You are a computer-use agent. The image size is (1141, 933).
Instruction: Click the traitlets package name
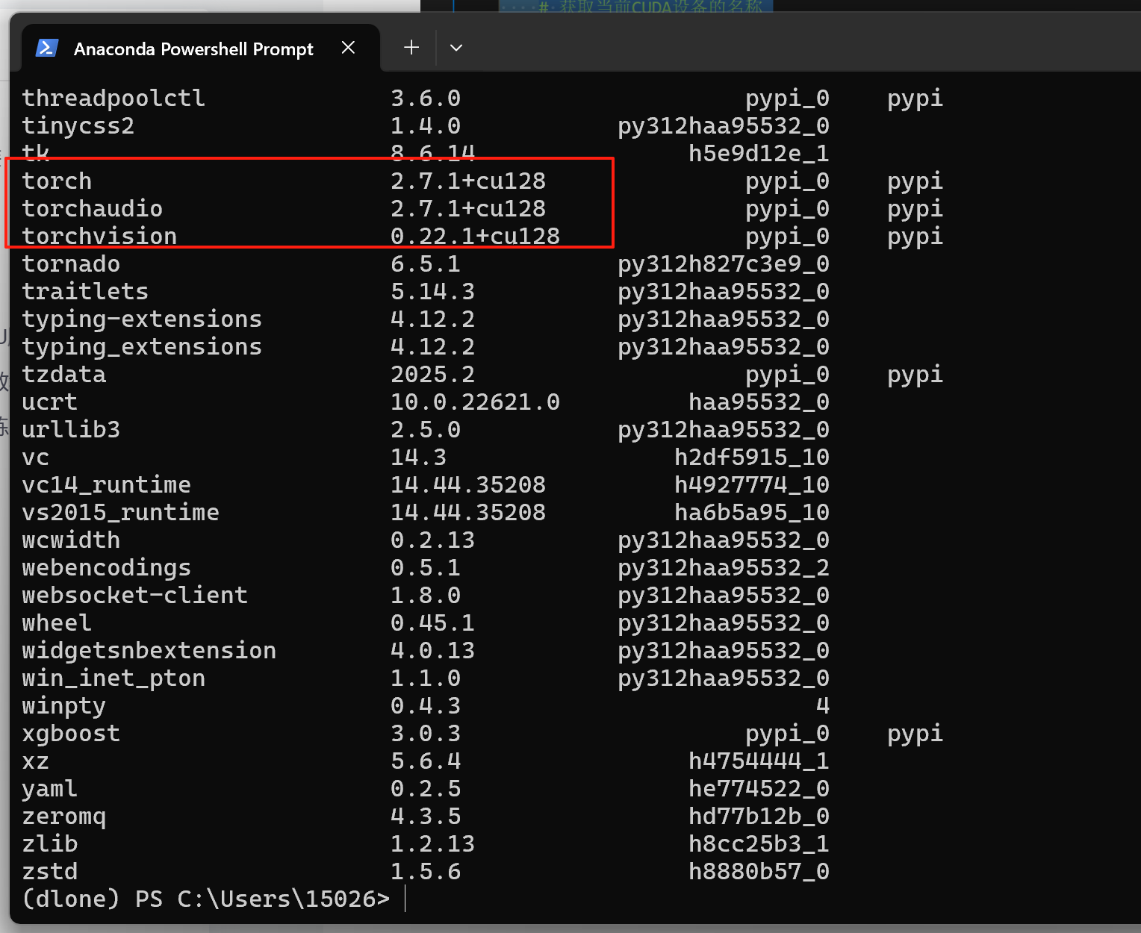tap(85, 292)
